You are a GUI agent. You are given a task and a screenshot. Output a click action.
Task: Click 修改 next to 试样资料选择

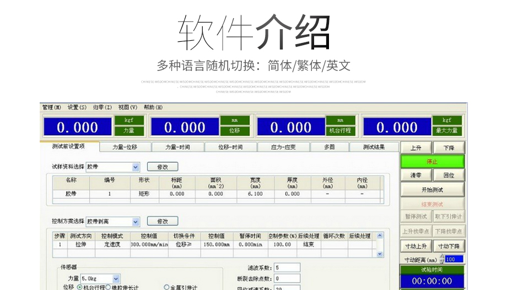(x=162, y=167)
